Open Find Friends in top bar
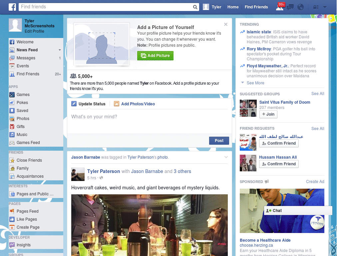 tap(256, 7)
